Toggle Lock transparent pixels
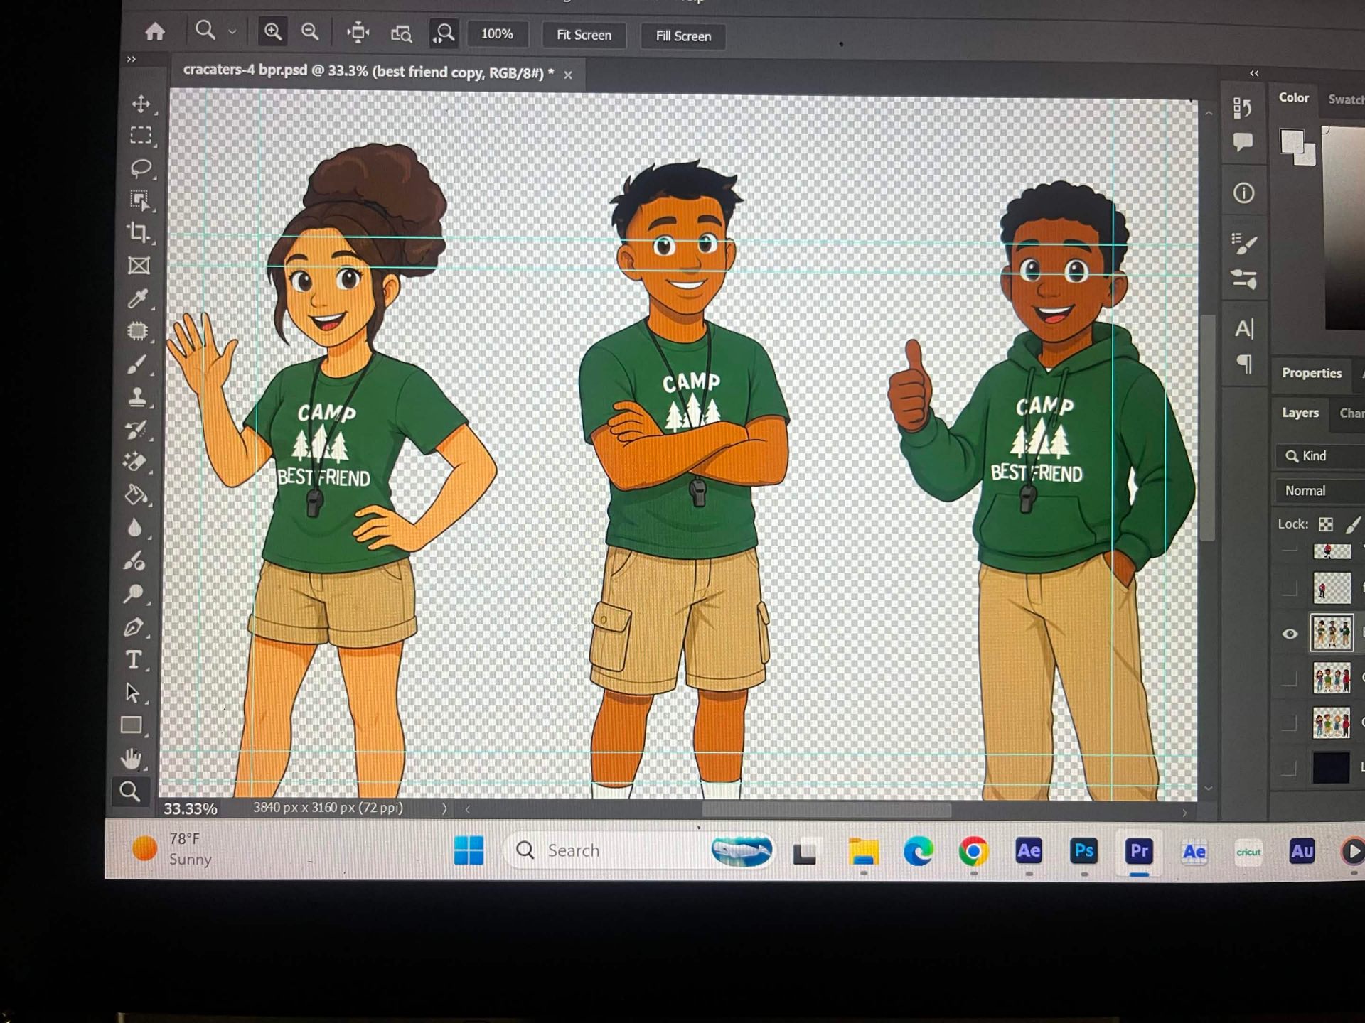 (1326, 524)
